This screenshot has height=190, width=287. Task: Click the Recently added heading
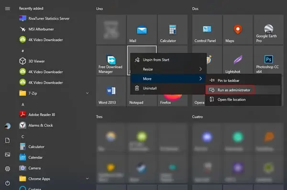coord(31,9)
